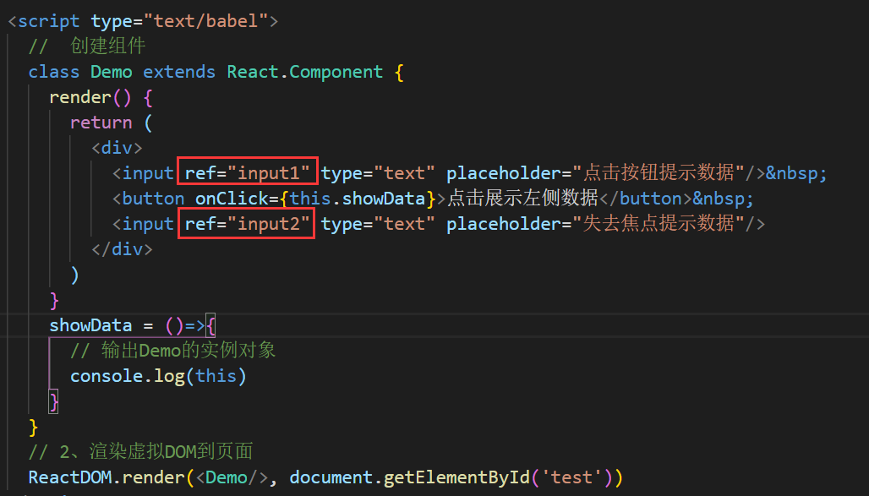Image resolution: width=869 pixels, height=496 pixels.
Task: Click the render() method name
Action: point(80,97)
